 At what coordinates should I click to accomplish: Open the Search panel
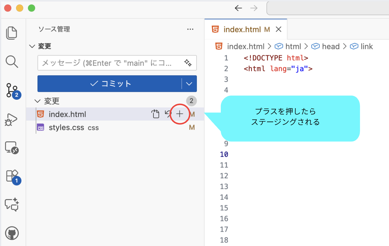(12, 62)
